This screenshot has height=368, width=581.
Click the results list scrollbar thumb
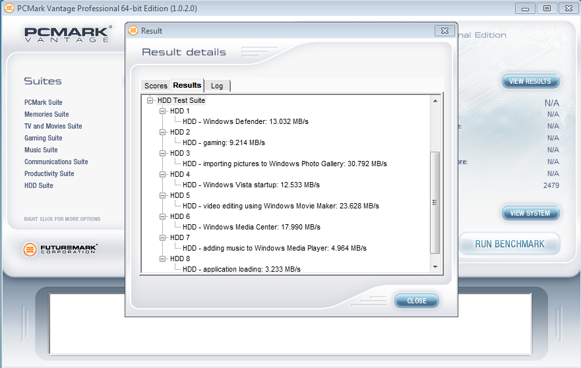435,202
